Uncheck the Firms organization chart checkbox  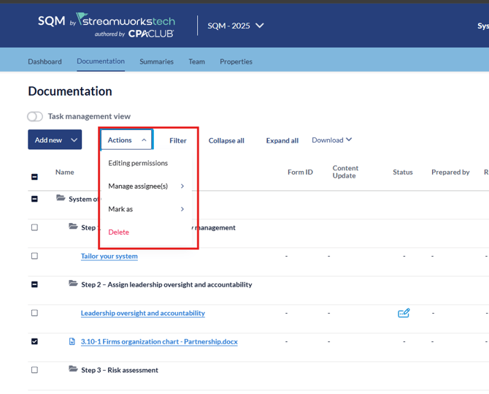(x=34, y=341)
